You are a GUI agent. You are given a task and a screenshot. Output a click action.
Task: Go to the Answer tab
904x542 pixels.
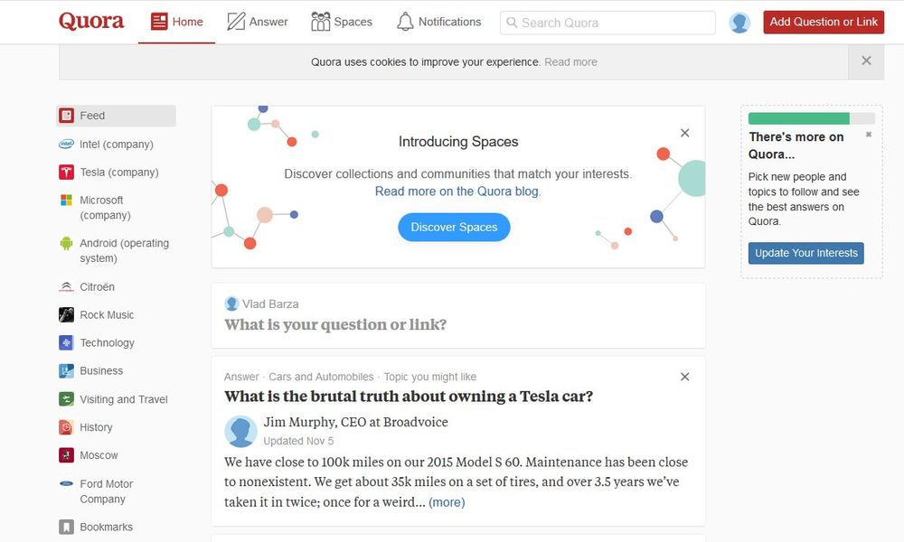coord(258,22)
